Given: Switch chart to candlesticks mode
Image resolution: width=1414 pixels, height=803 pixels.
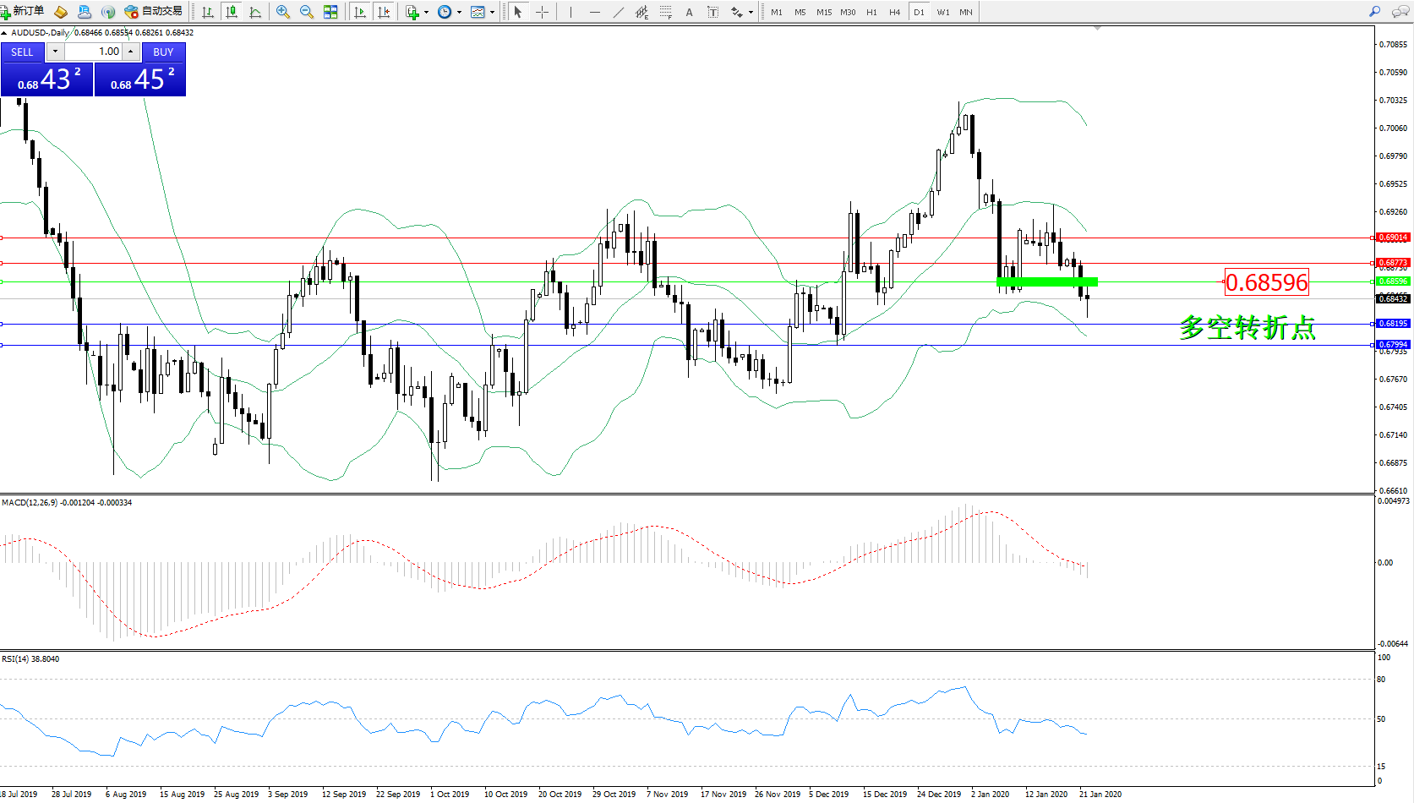Looking at the screenshot, I should [x=232, y=12].
